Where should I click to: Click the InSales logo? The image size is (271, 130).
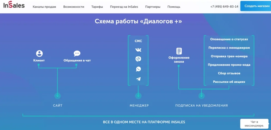[14, 5]
